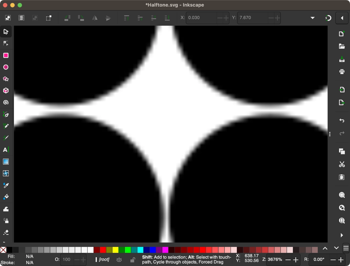
Task: Click Select all objects icon
Action: coord(8,18)
